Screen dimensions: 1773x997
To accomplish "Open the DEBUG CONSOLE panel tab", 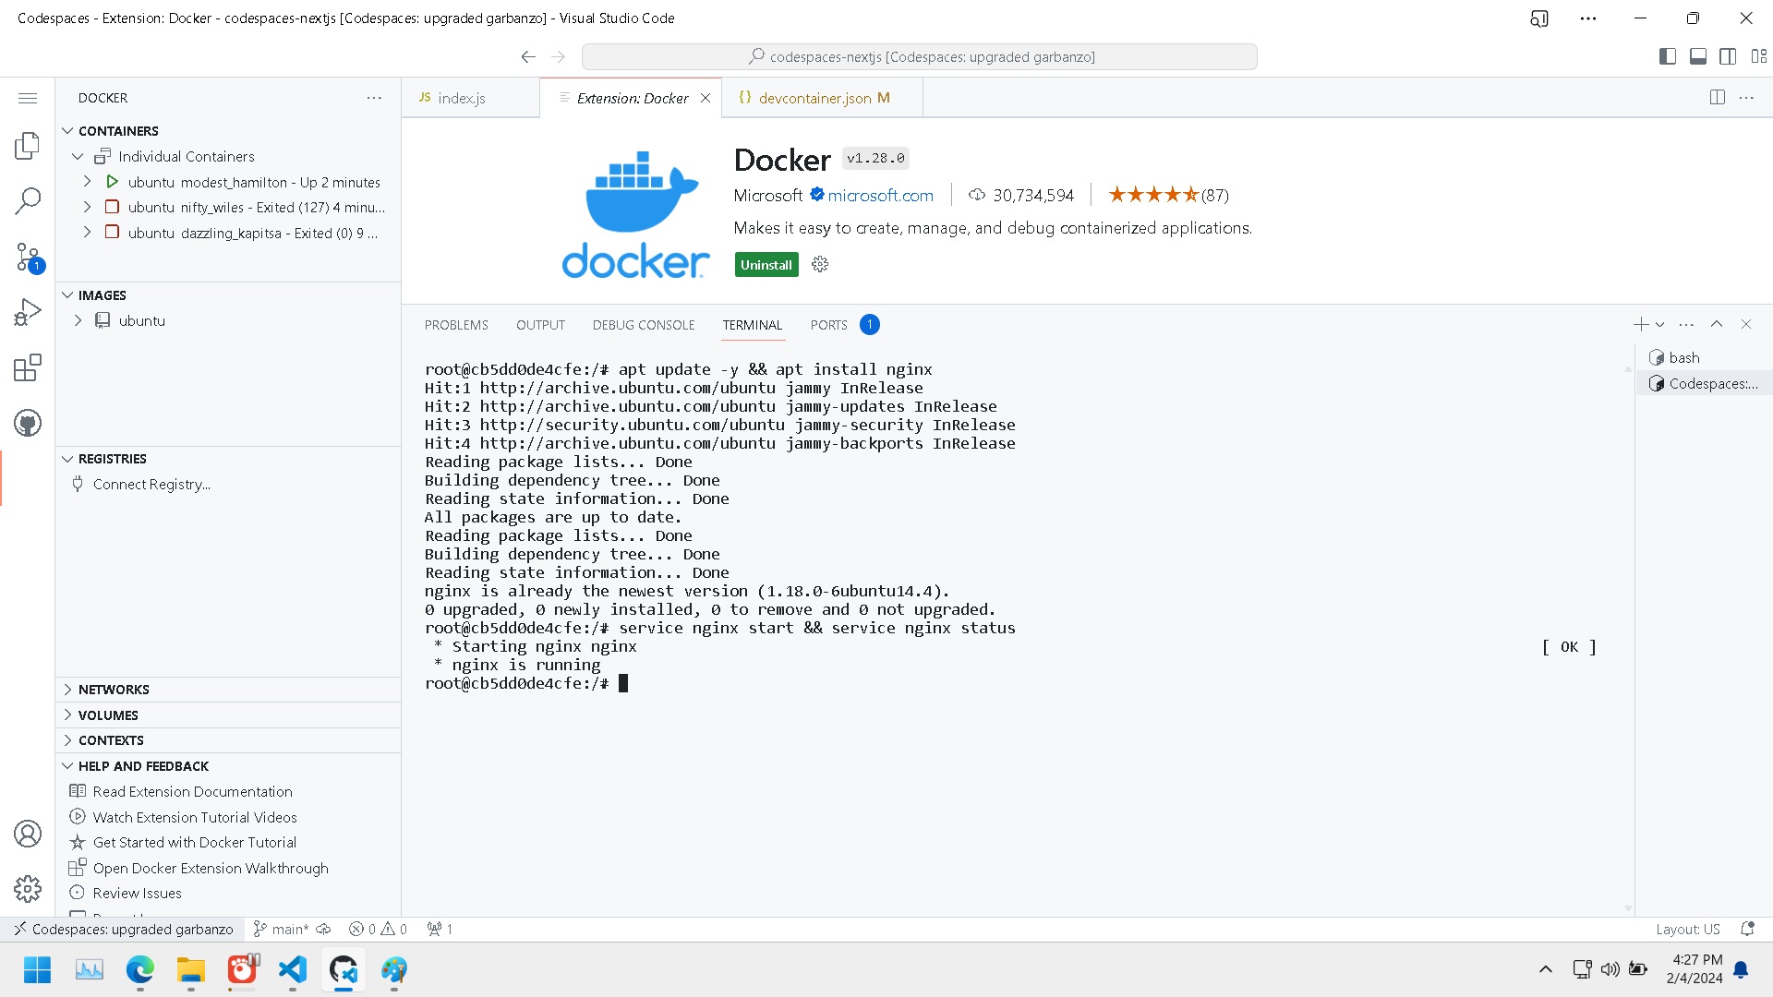I will [644, 325].
